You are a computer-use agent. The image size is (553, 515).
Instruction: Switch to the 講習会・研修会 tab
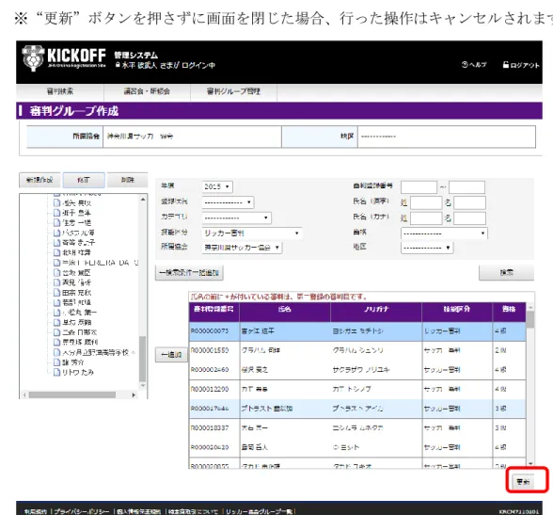tap(147, 91)
